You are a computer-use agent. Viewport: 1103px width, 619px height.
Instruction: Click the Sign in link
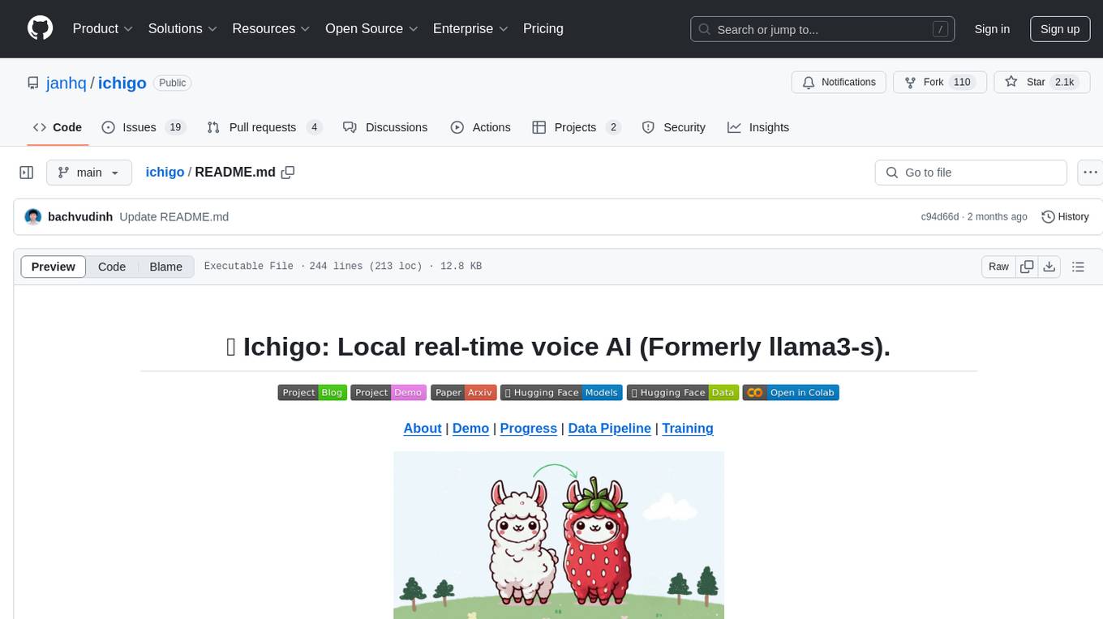[992, 29]
